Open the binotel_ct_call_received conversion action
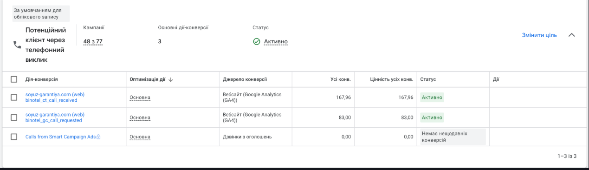This screenshot has width=589, height=170. point(55,97)
